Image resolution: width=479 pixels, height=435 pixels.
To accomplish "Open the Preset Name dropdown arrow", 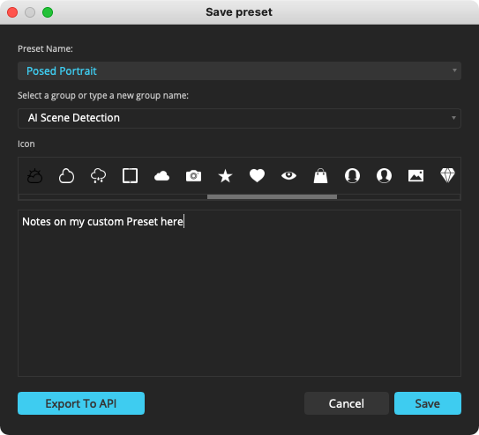I will [x=454, y=70].
